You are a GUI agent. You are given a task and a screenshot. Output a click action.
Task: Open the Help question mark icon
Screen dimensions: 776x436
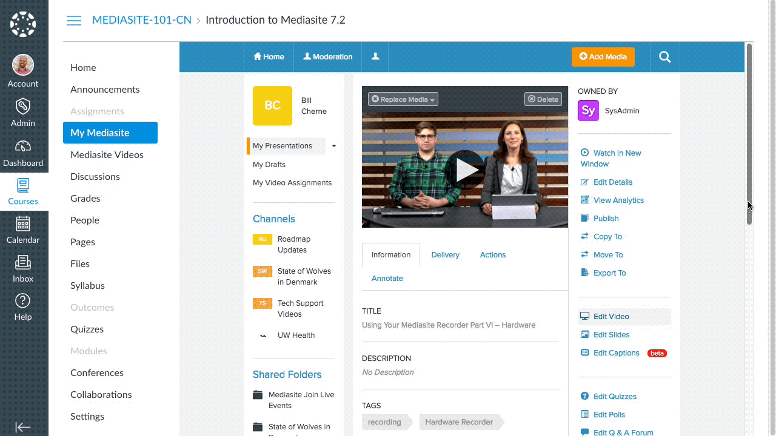click(x=23, y=300)
